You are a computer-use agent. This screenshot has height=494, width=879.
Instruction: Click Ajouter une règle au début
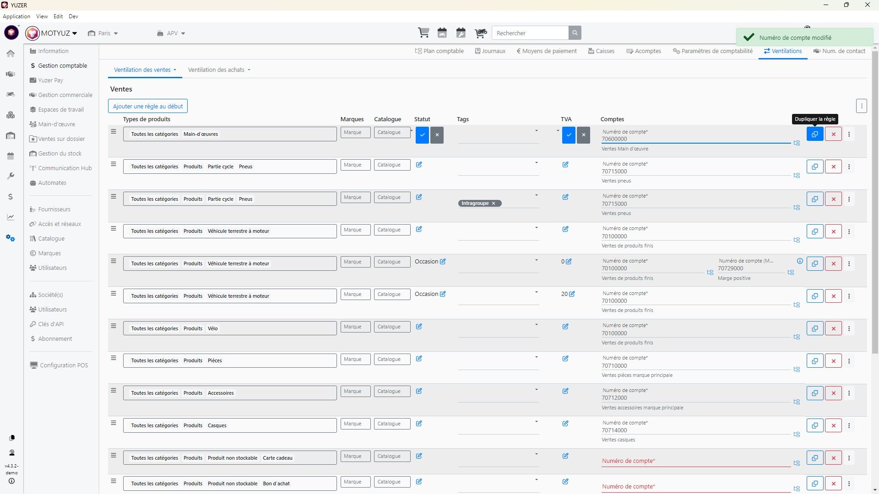[x=147, y=106]
